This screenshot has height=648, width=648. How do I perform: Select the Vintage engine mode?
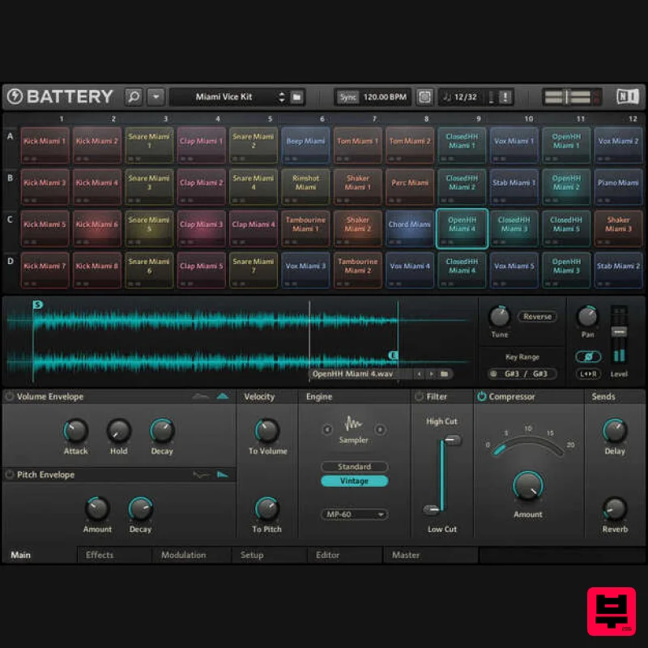click(x=354, y=480)
